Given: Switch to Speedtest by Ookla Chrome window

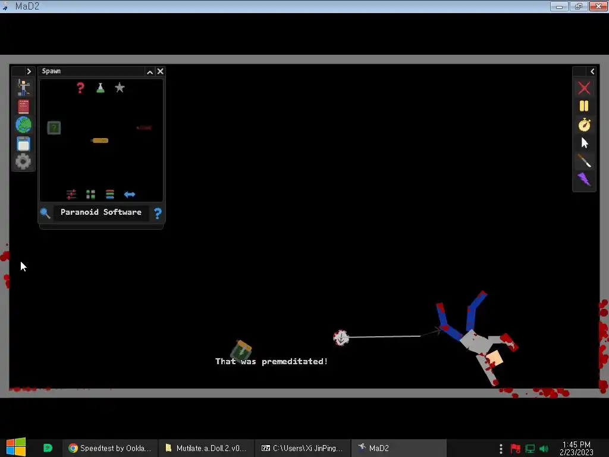Looking at the screenshot, I should click(110, 448).
